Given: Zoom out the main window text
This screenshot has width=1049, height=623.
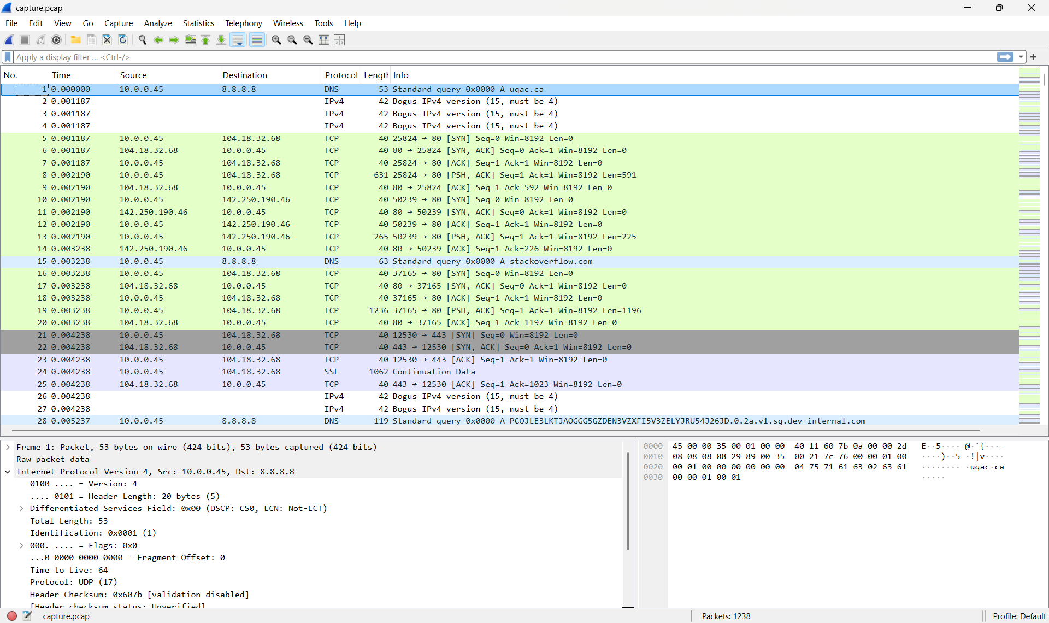Looking at the screenshot, I should pos(292,40).
